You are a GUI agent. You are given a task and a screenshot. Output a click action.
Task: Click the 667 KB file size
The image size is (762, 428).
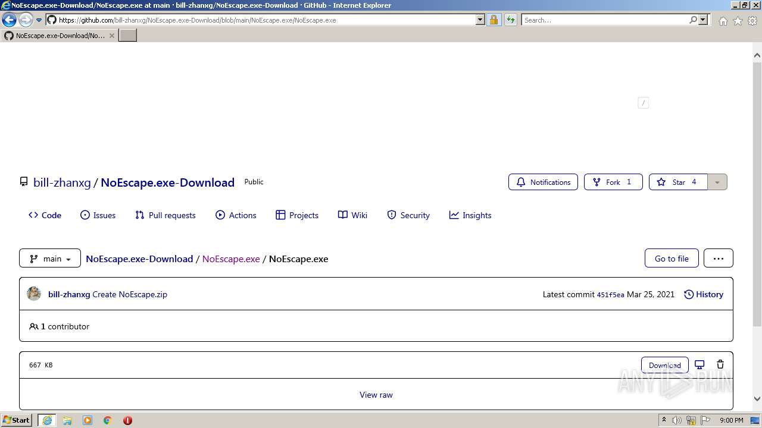click(x=41, y=365)
